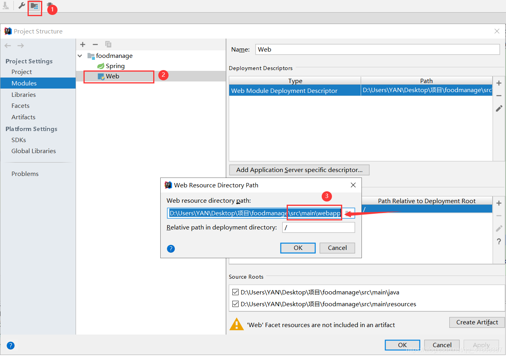Browse for web resource directory folder
506x357 pixels.
[348, 213]
